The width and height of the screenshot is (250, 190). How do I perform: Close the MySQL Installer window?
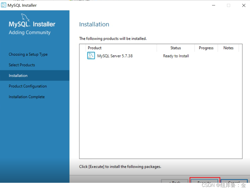(x=244, y=5)
